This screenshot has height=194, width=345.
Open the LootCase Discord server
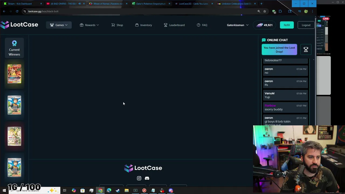(x=147, y=178)
